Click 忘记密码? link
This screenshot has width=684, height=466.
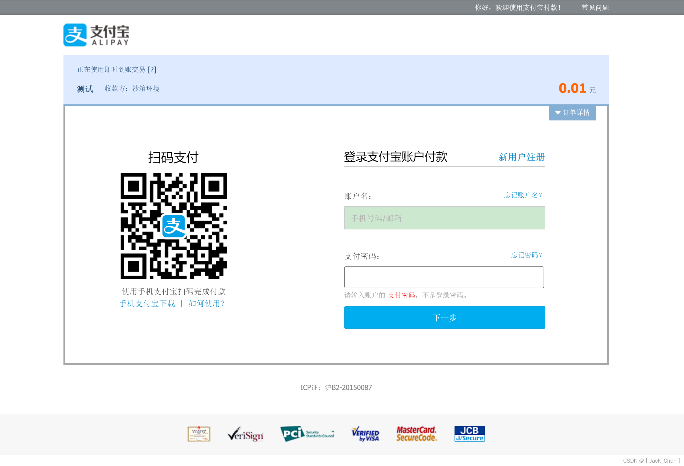click(526, 255)
